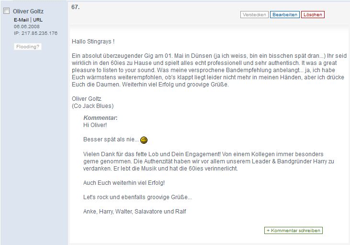Click the date 06.06.2008
350x245 pixels.
click(26, 26)
